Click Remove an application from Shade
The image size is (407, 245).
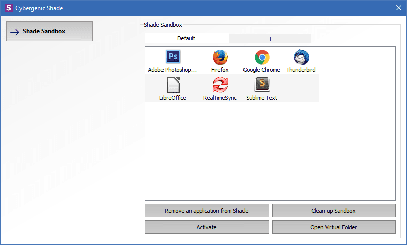tap(207, 210)
